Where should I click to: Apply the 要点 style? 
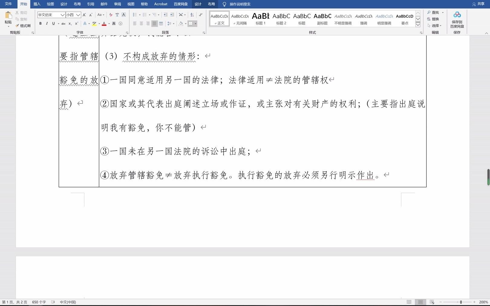tap(405, 19)
